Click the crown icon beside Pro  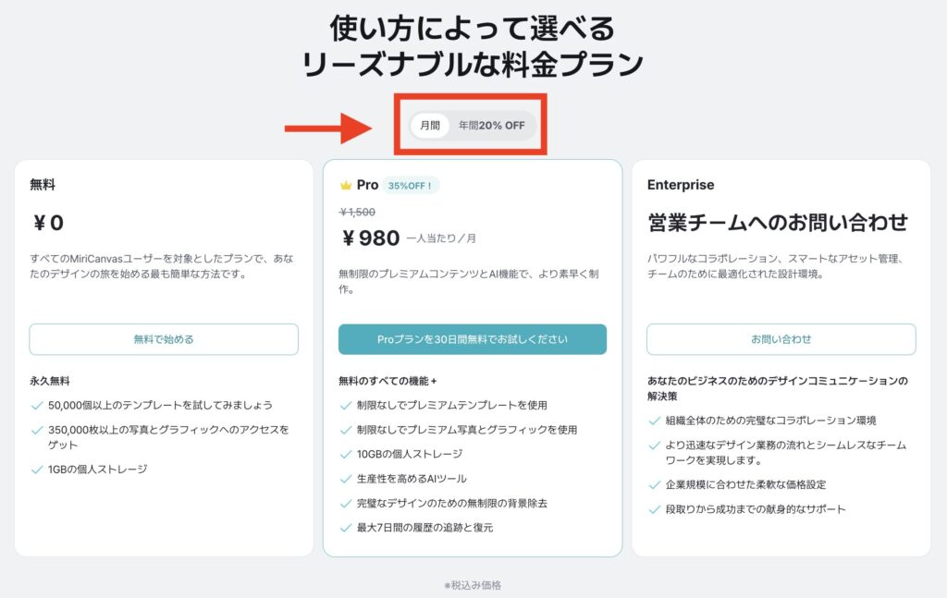coord(347,185)
